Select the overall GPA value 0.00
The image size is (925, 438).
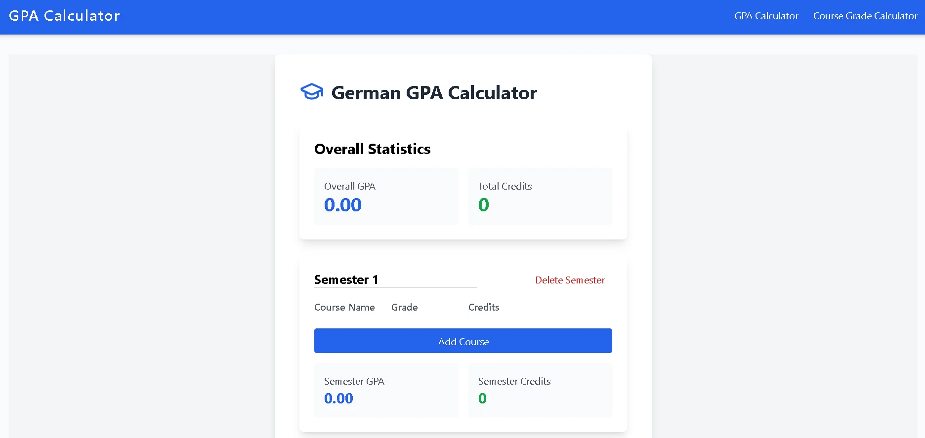tap(342, 205)
